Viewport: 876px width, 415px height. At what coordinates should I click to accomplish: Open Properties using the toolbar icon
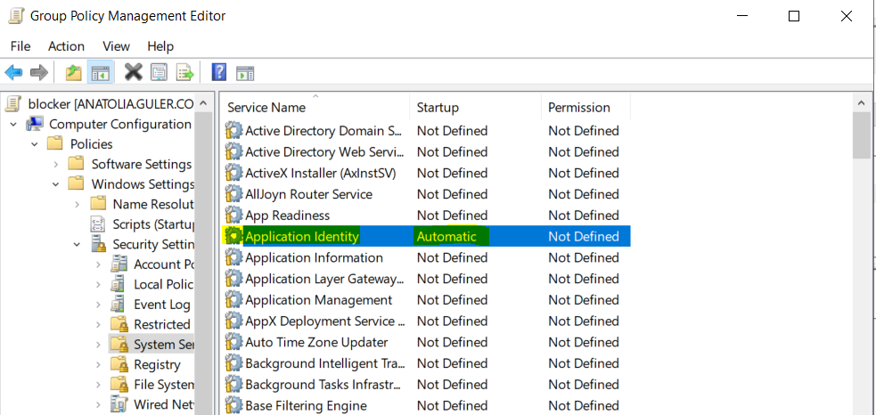[x=159, y=73]
